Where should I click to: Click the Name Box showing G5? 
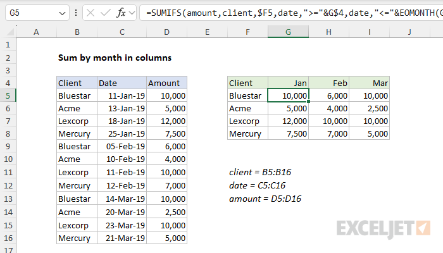(x=37, y=13)
